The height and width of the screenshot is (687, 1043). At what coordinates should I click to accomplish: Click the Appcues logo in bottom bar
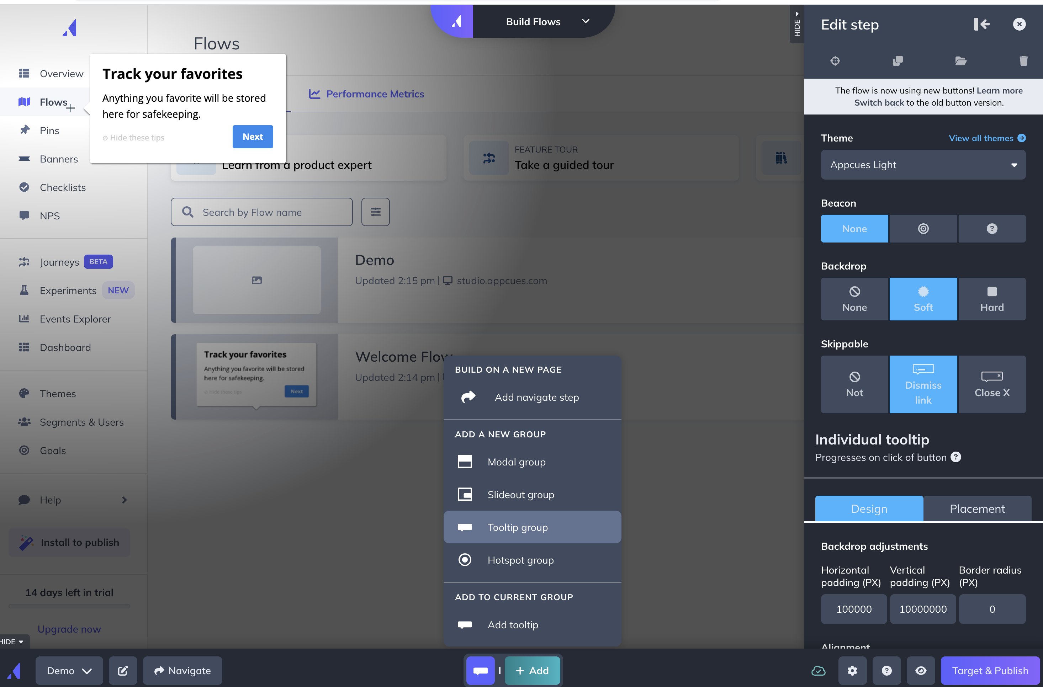coord(14,671)
